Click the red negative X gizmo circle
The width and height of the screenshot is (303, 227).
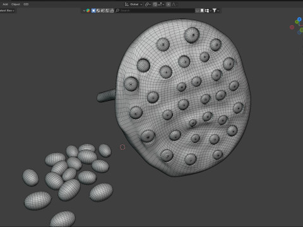(x=292, y=27)
